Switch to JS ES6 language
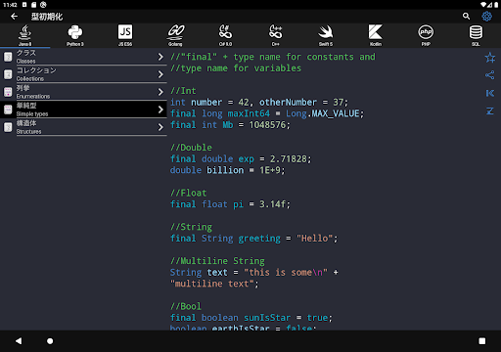This screenshot has width=501, height=352. pos(125,35)
